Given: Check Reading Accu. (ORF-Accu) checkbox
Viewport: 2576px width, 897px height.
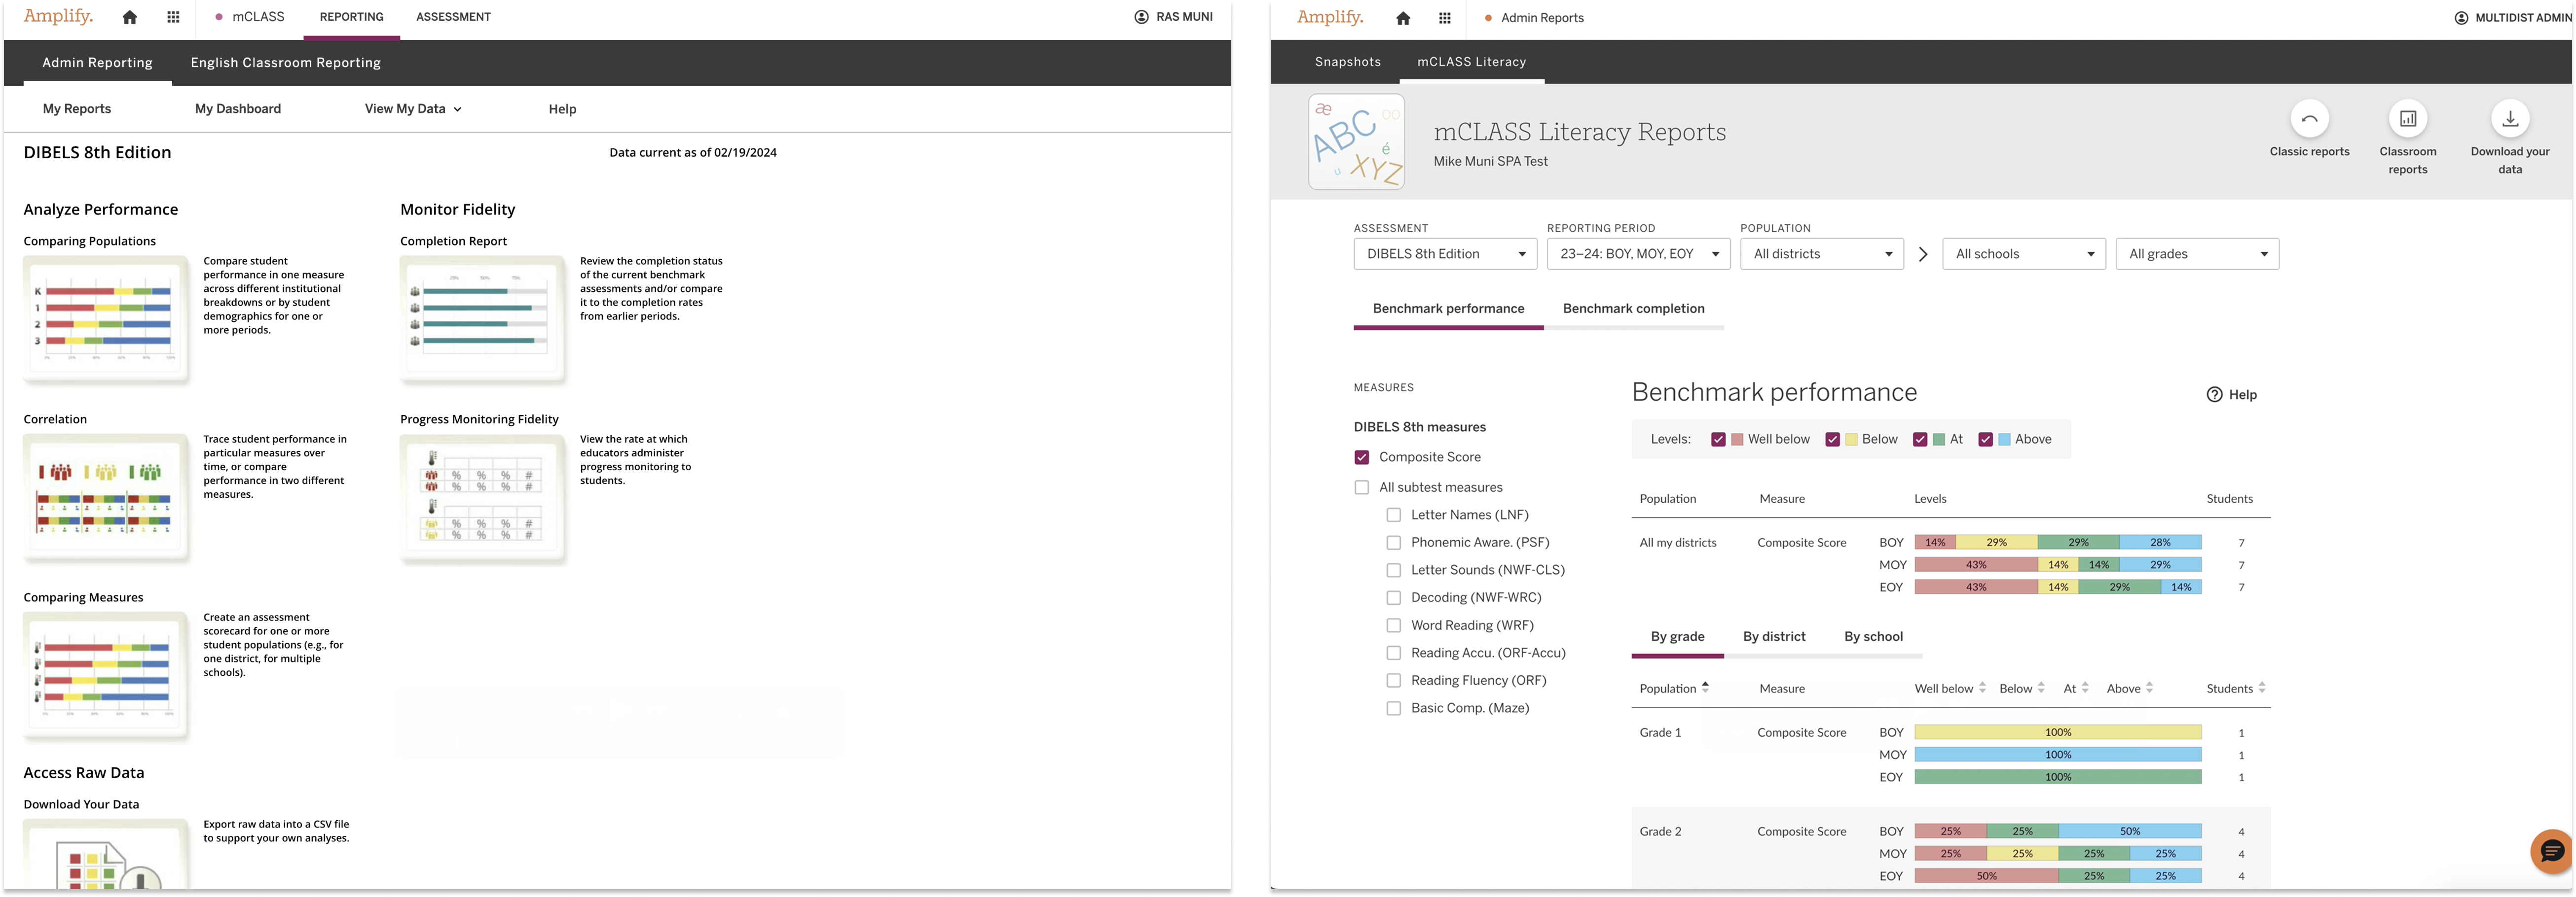Looking at the screenshot, I should (1393, 653).
